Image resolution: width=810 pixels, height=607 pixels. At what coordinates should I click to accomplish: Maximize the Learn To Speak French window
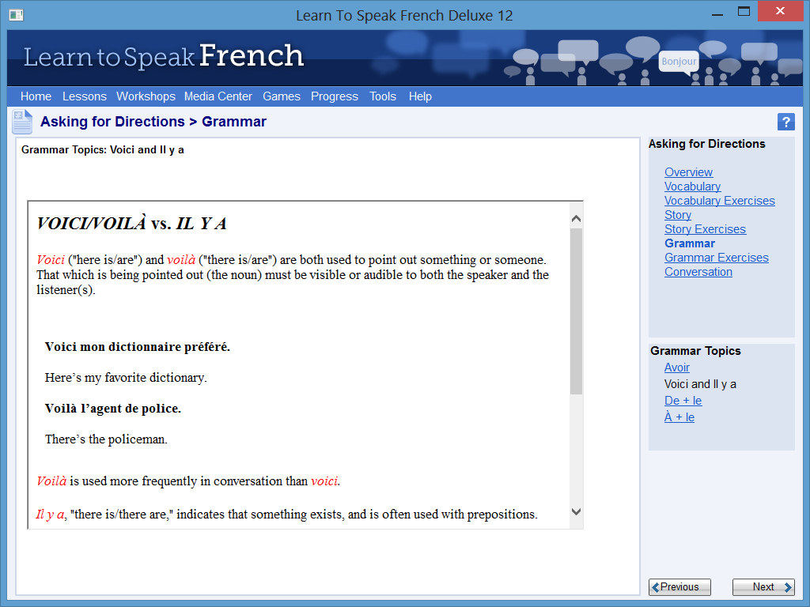pos(744,12)
